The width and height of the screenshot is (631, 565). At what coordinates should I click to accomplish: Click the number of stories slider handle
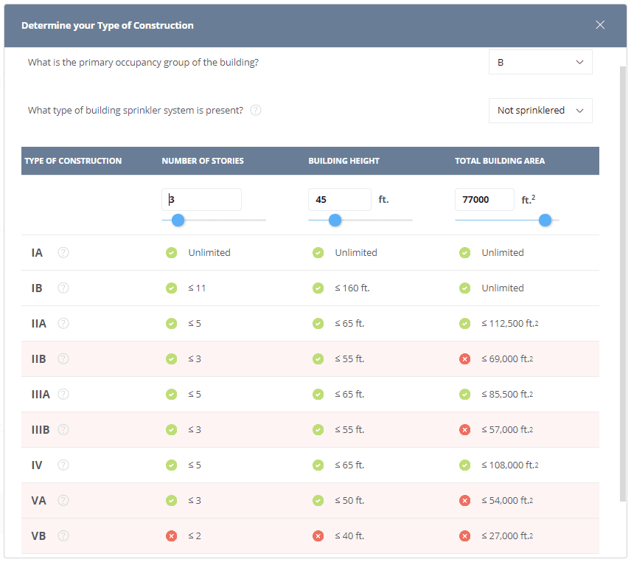coord(178,220)
